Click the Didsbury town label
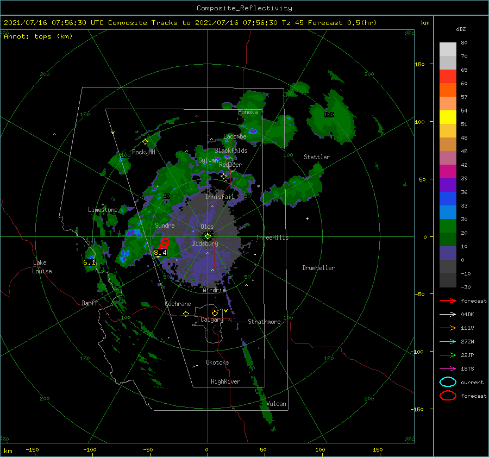The image size is (489, 457). click(x=205, y=243)
